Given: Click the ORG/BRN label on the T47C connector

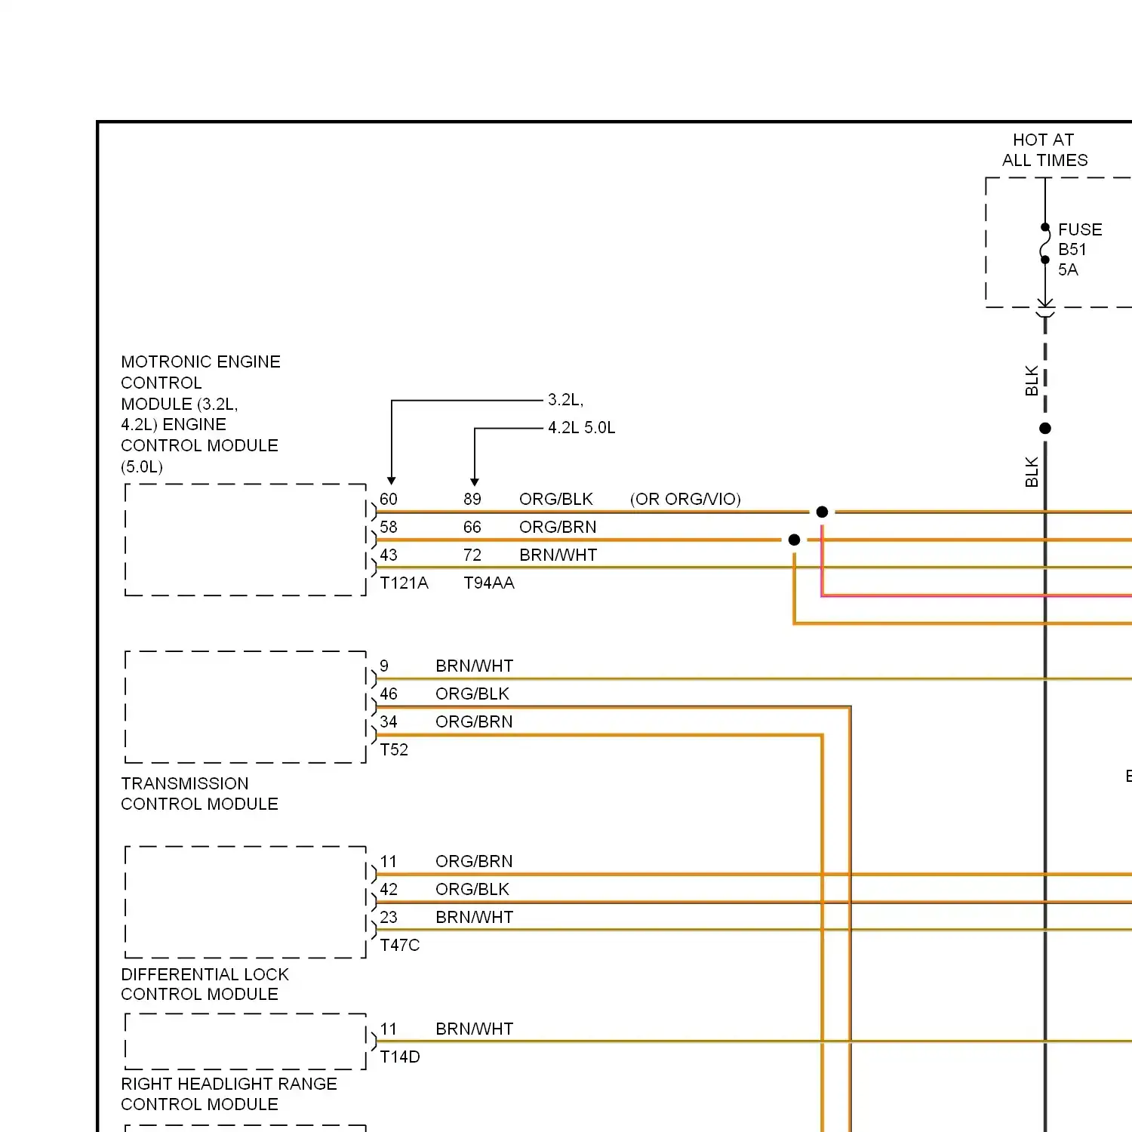Looking at the screenshot, I should (x=474, y=861).
